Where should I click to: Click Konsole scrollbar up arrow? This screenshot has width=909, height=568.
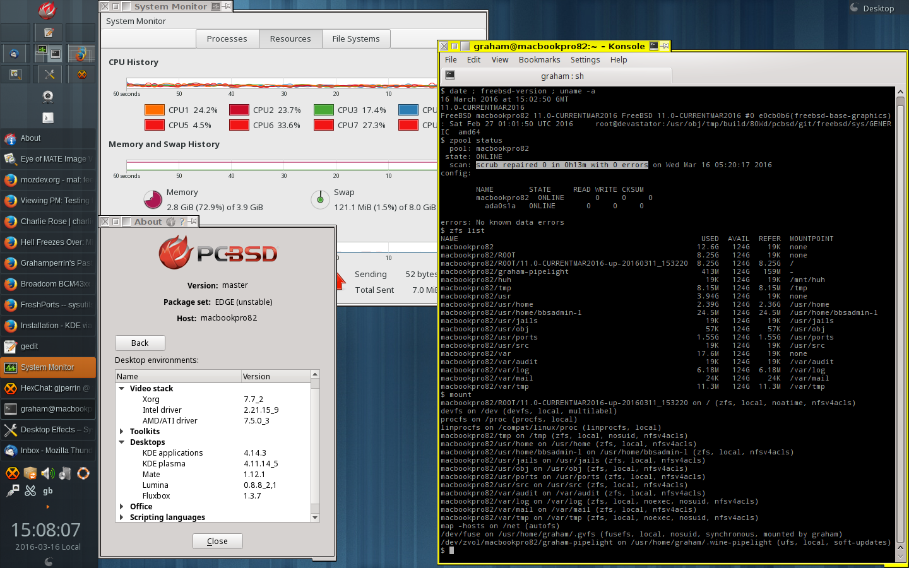901,92
